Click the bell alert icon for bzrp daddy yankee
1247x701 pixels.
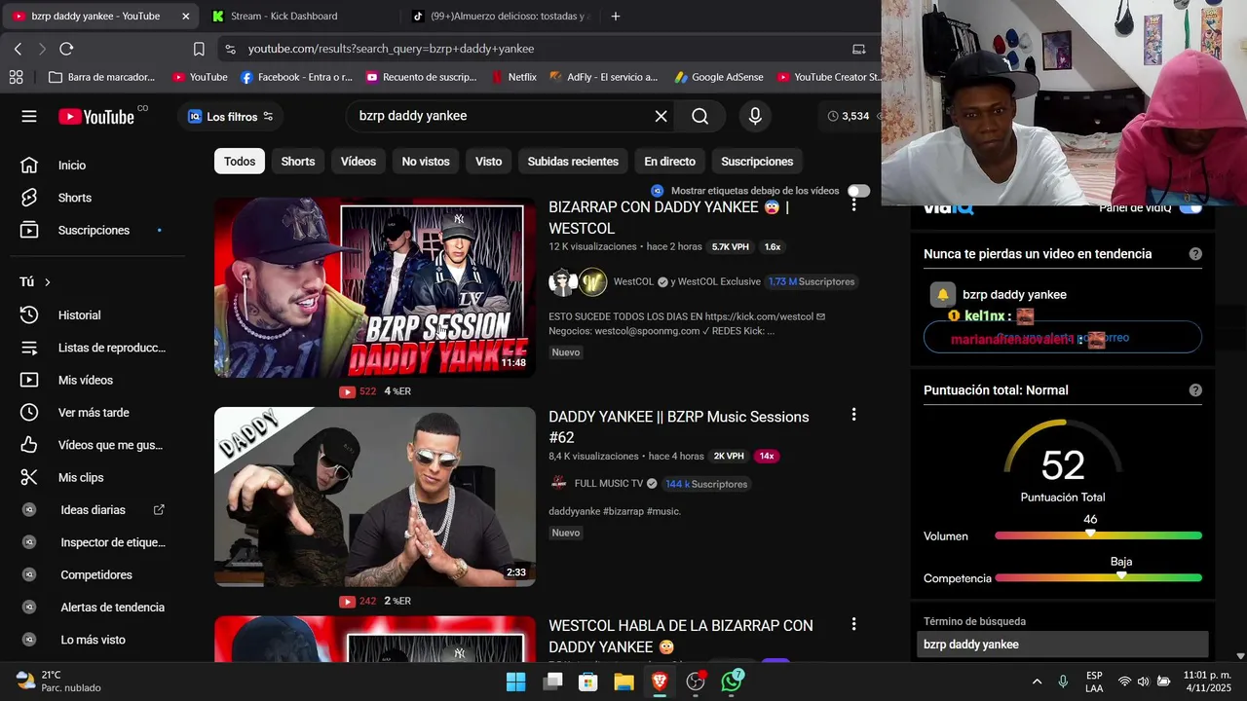pyautogui.click(x=943, y=295)
